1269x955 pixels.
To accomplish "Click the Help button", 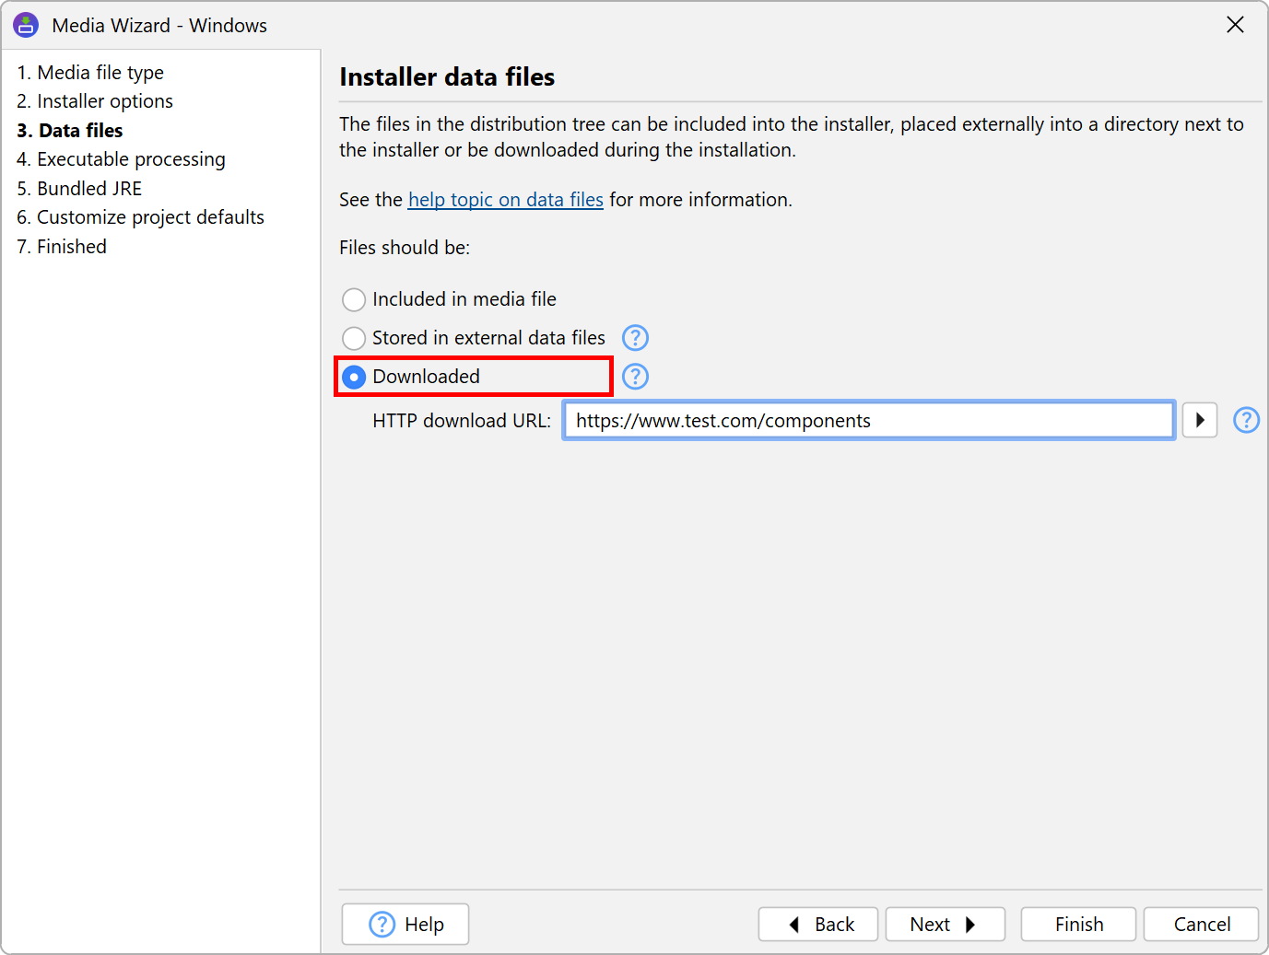I will (x=405, y=924).
